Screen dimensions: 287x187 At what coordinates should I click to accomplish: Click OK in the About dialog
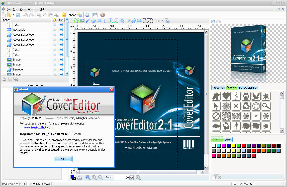click(63, 159)
